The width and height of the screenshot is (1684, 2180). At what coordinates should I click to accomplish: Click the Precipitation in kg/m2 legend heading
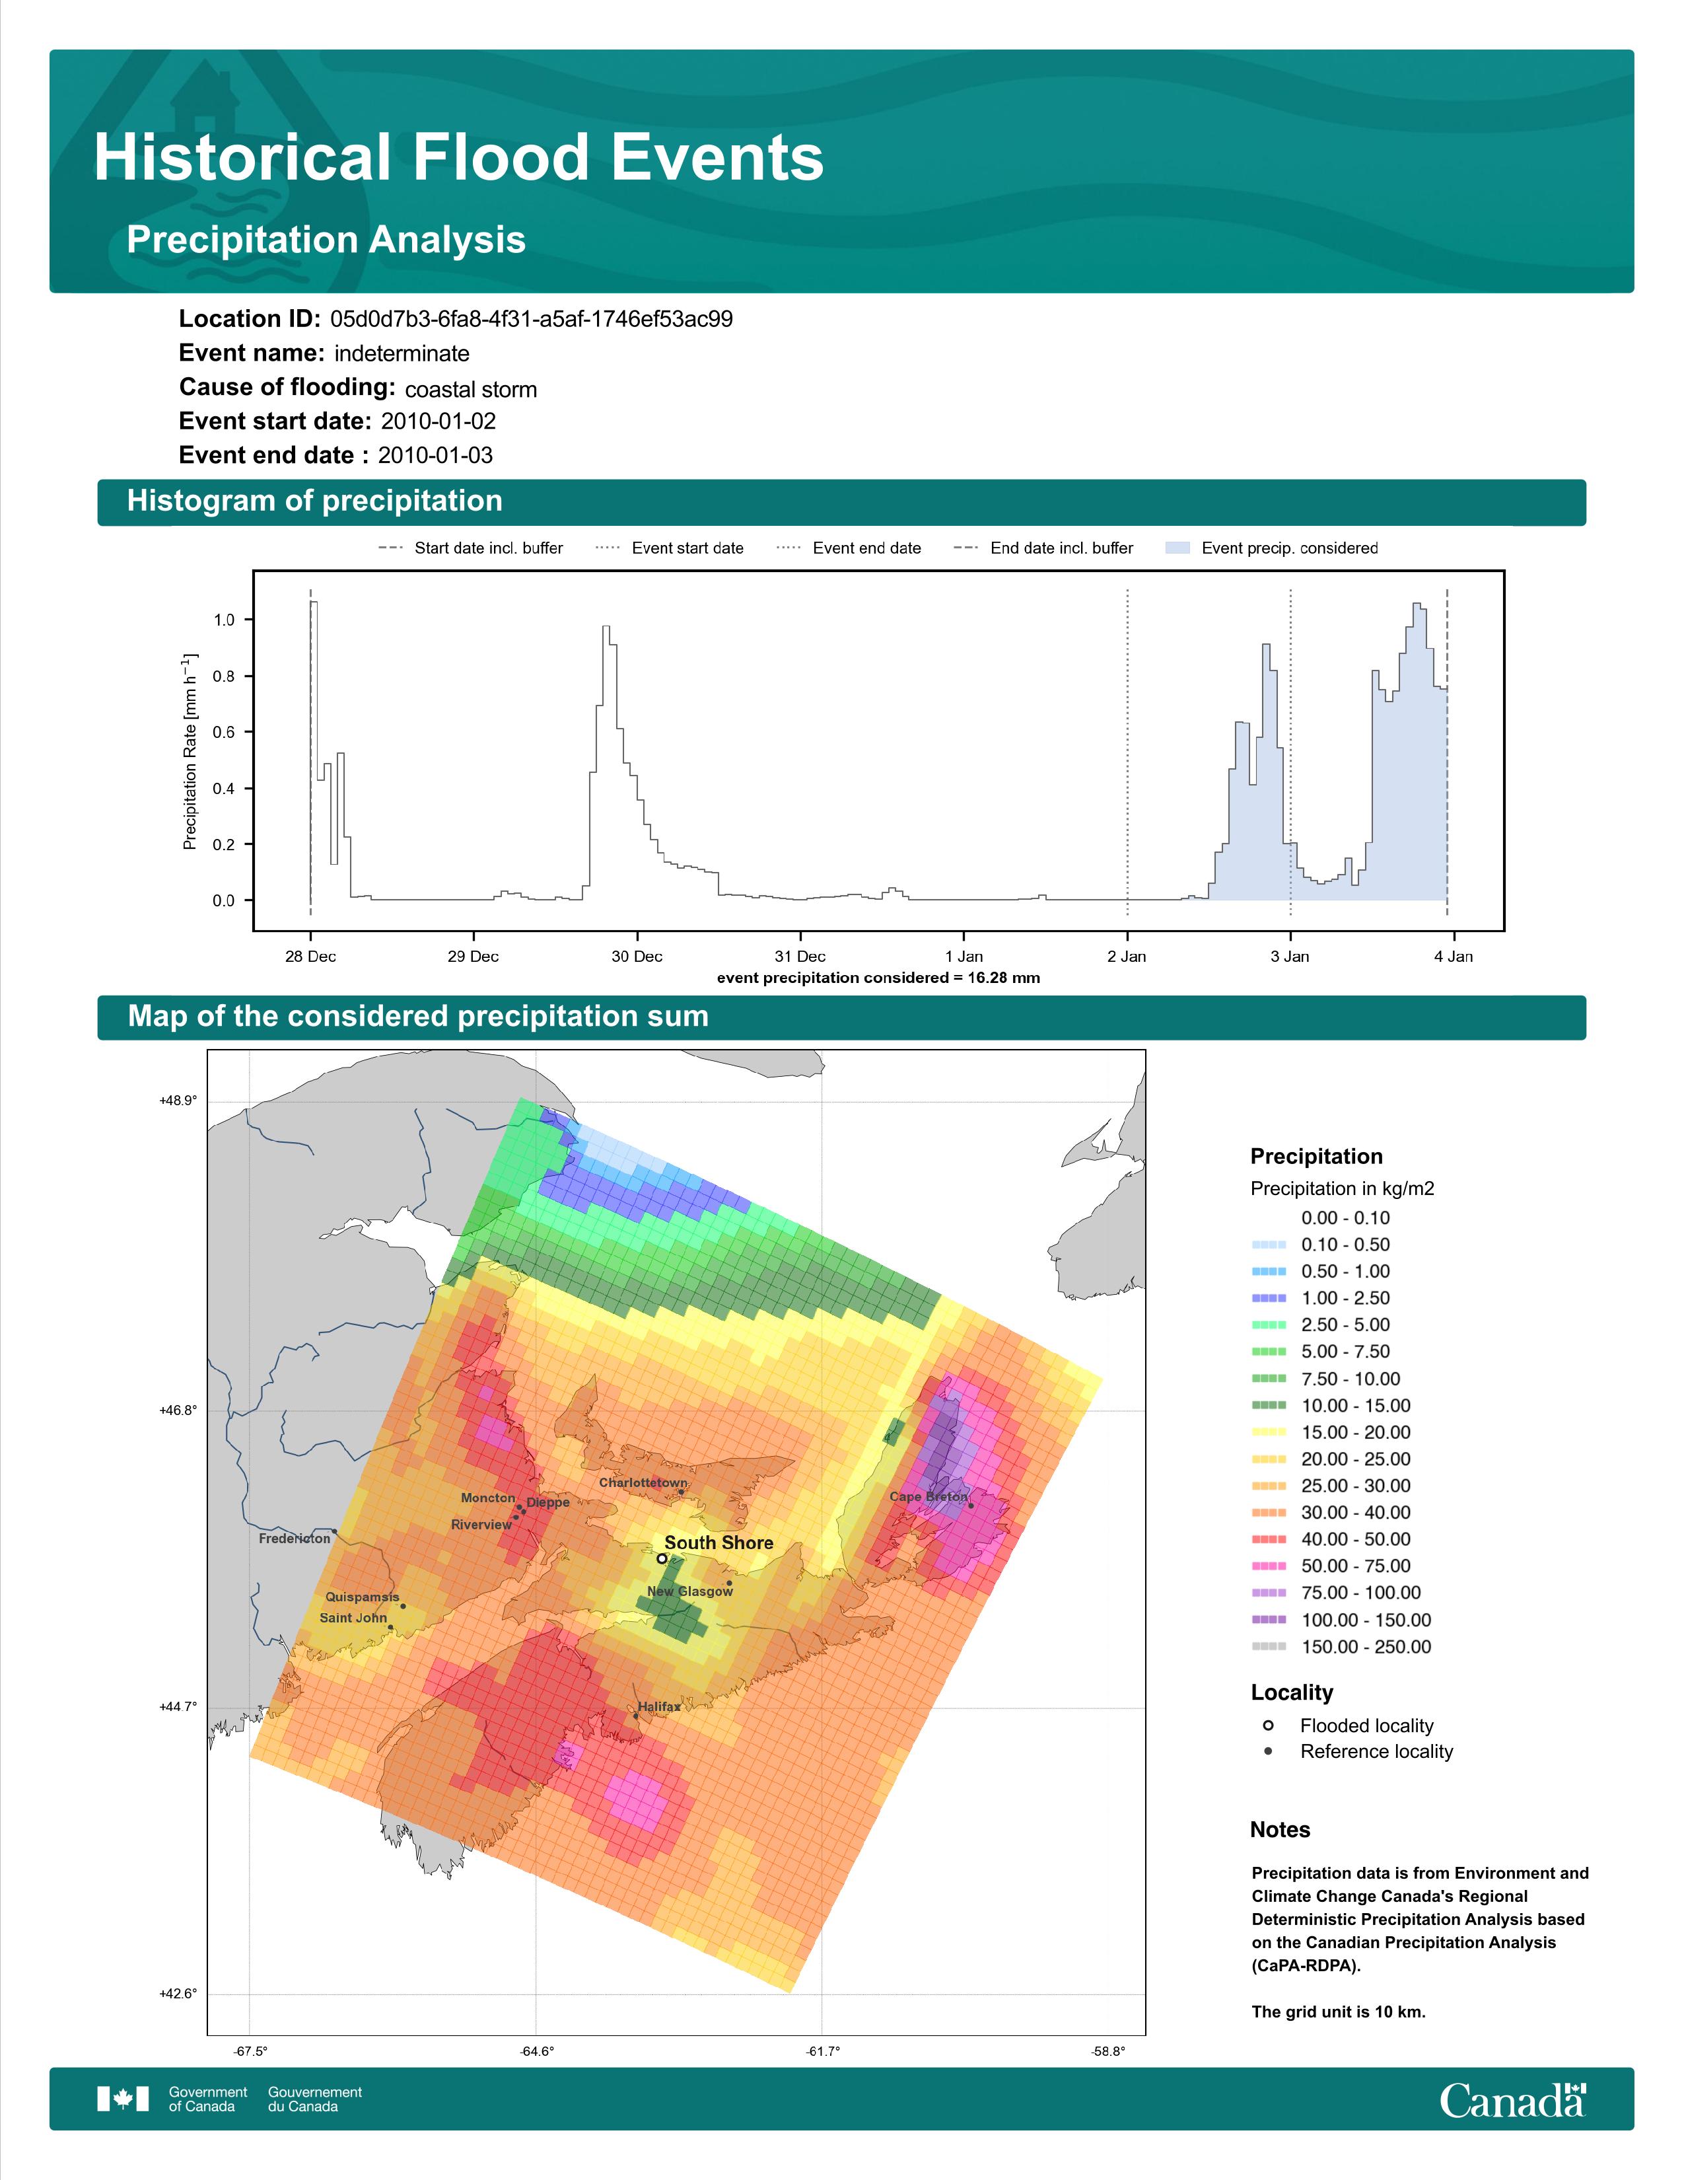point(1342,1189)
